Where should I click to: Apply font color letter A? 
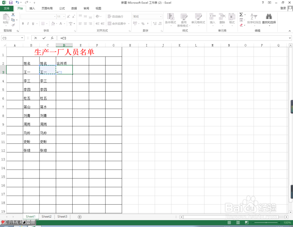(x=61, y=23)
